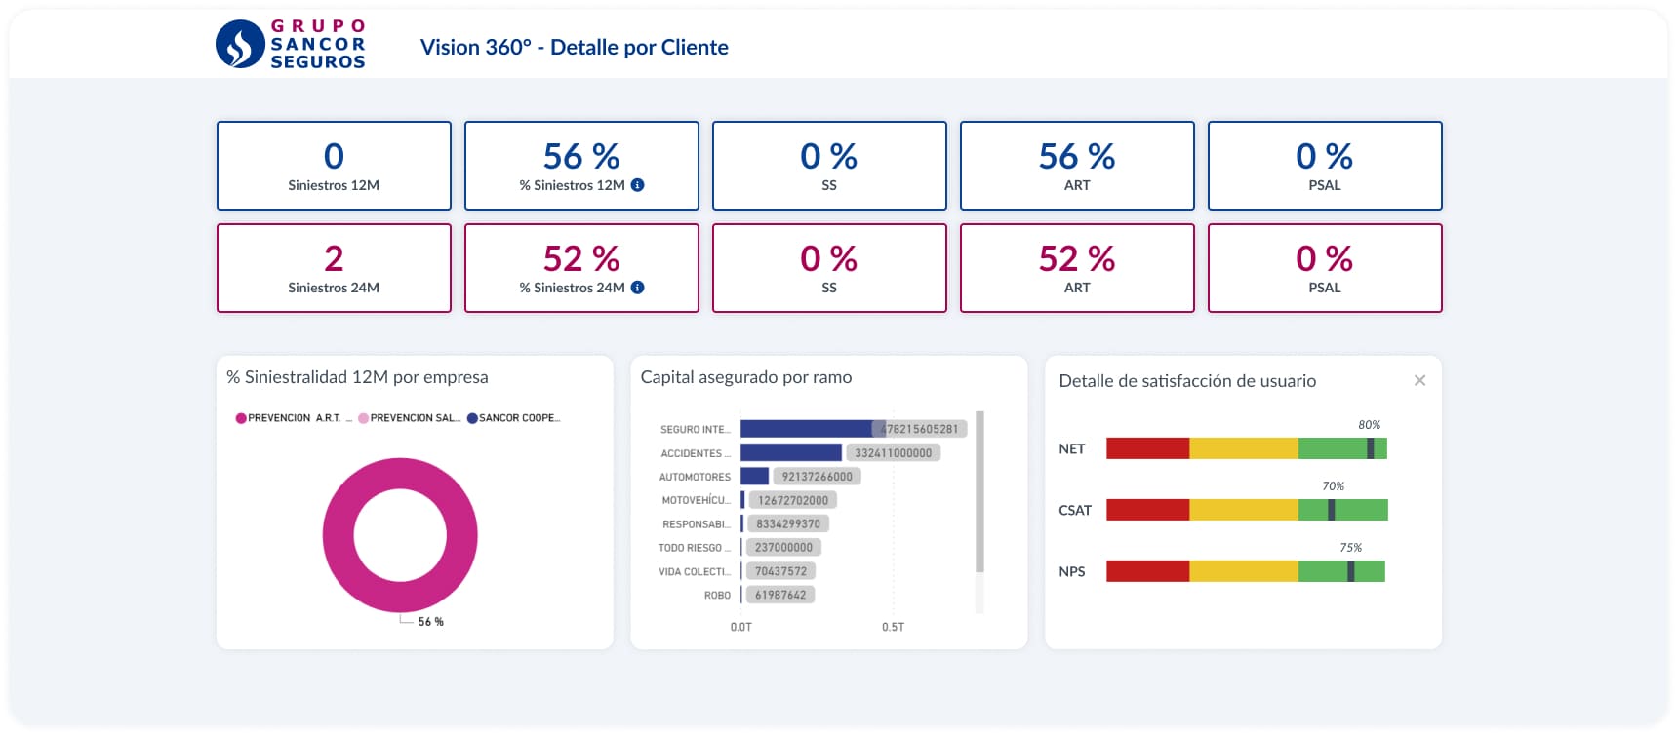
Task: Click the Capital asegurado chart vertical scrollbar
Action: pos(979,492)
